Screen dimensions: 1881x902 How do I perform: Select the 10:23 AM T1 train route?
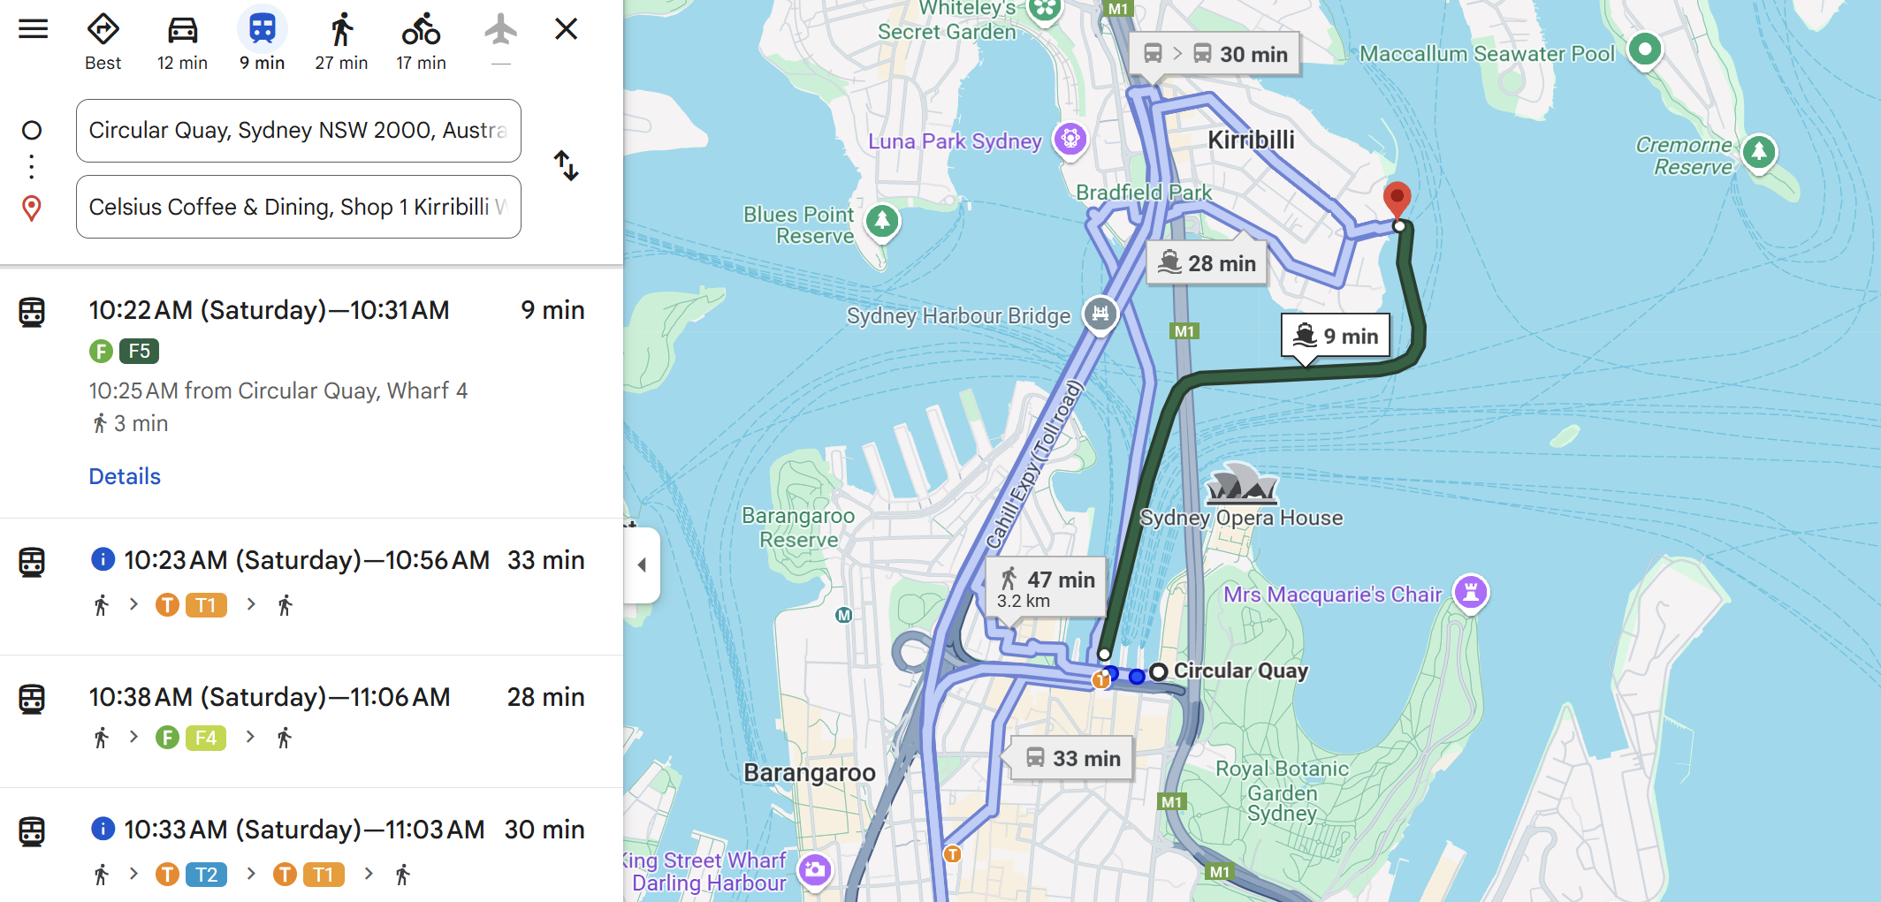pyautogui.click(x=311, y=587)
